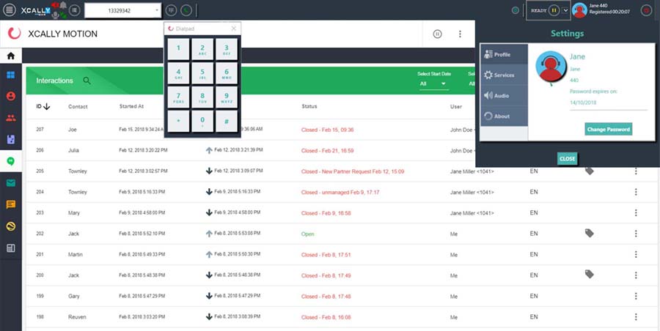Switch to the Audio settings tab
660x331 pixels.
503,96
